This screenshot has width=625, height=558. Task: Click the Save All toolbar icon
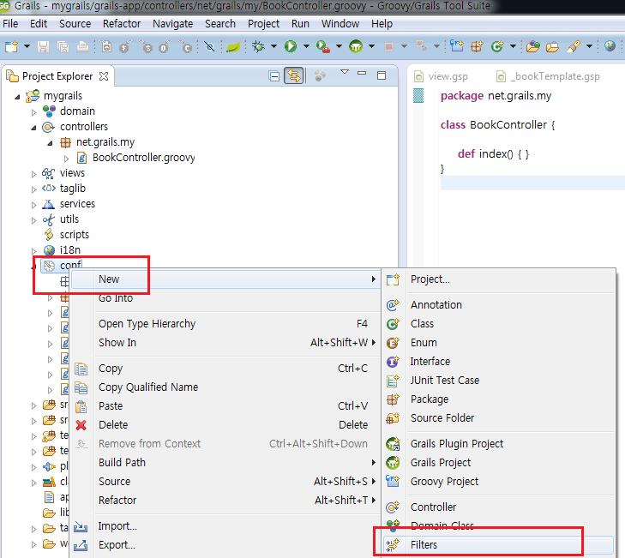63,46
